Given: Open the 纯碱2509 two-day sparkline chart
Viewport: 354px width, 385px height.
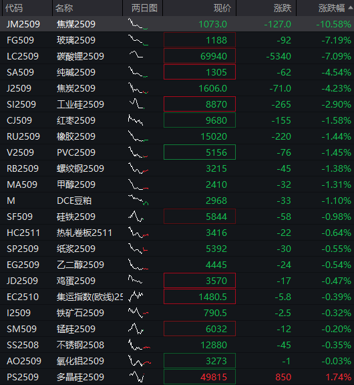Looking at the screenshot, I should [138, 72].
